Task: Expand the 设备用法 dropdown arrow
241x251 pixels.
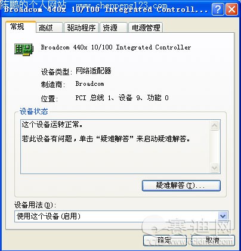Action: click(223, 216)
